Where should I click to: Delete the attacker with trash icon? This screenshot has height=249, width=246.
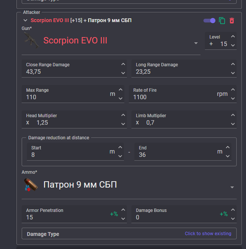click(232, 21)
